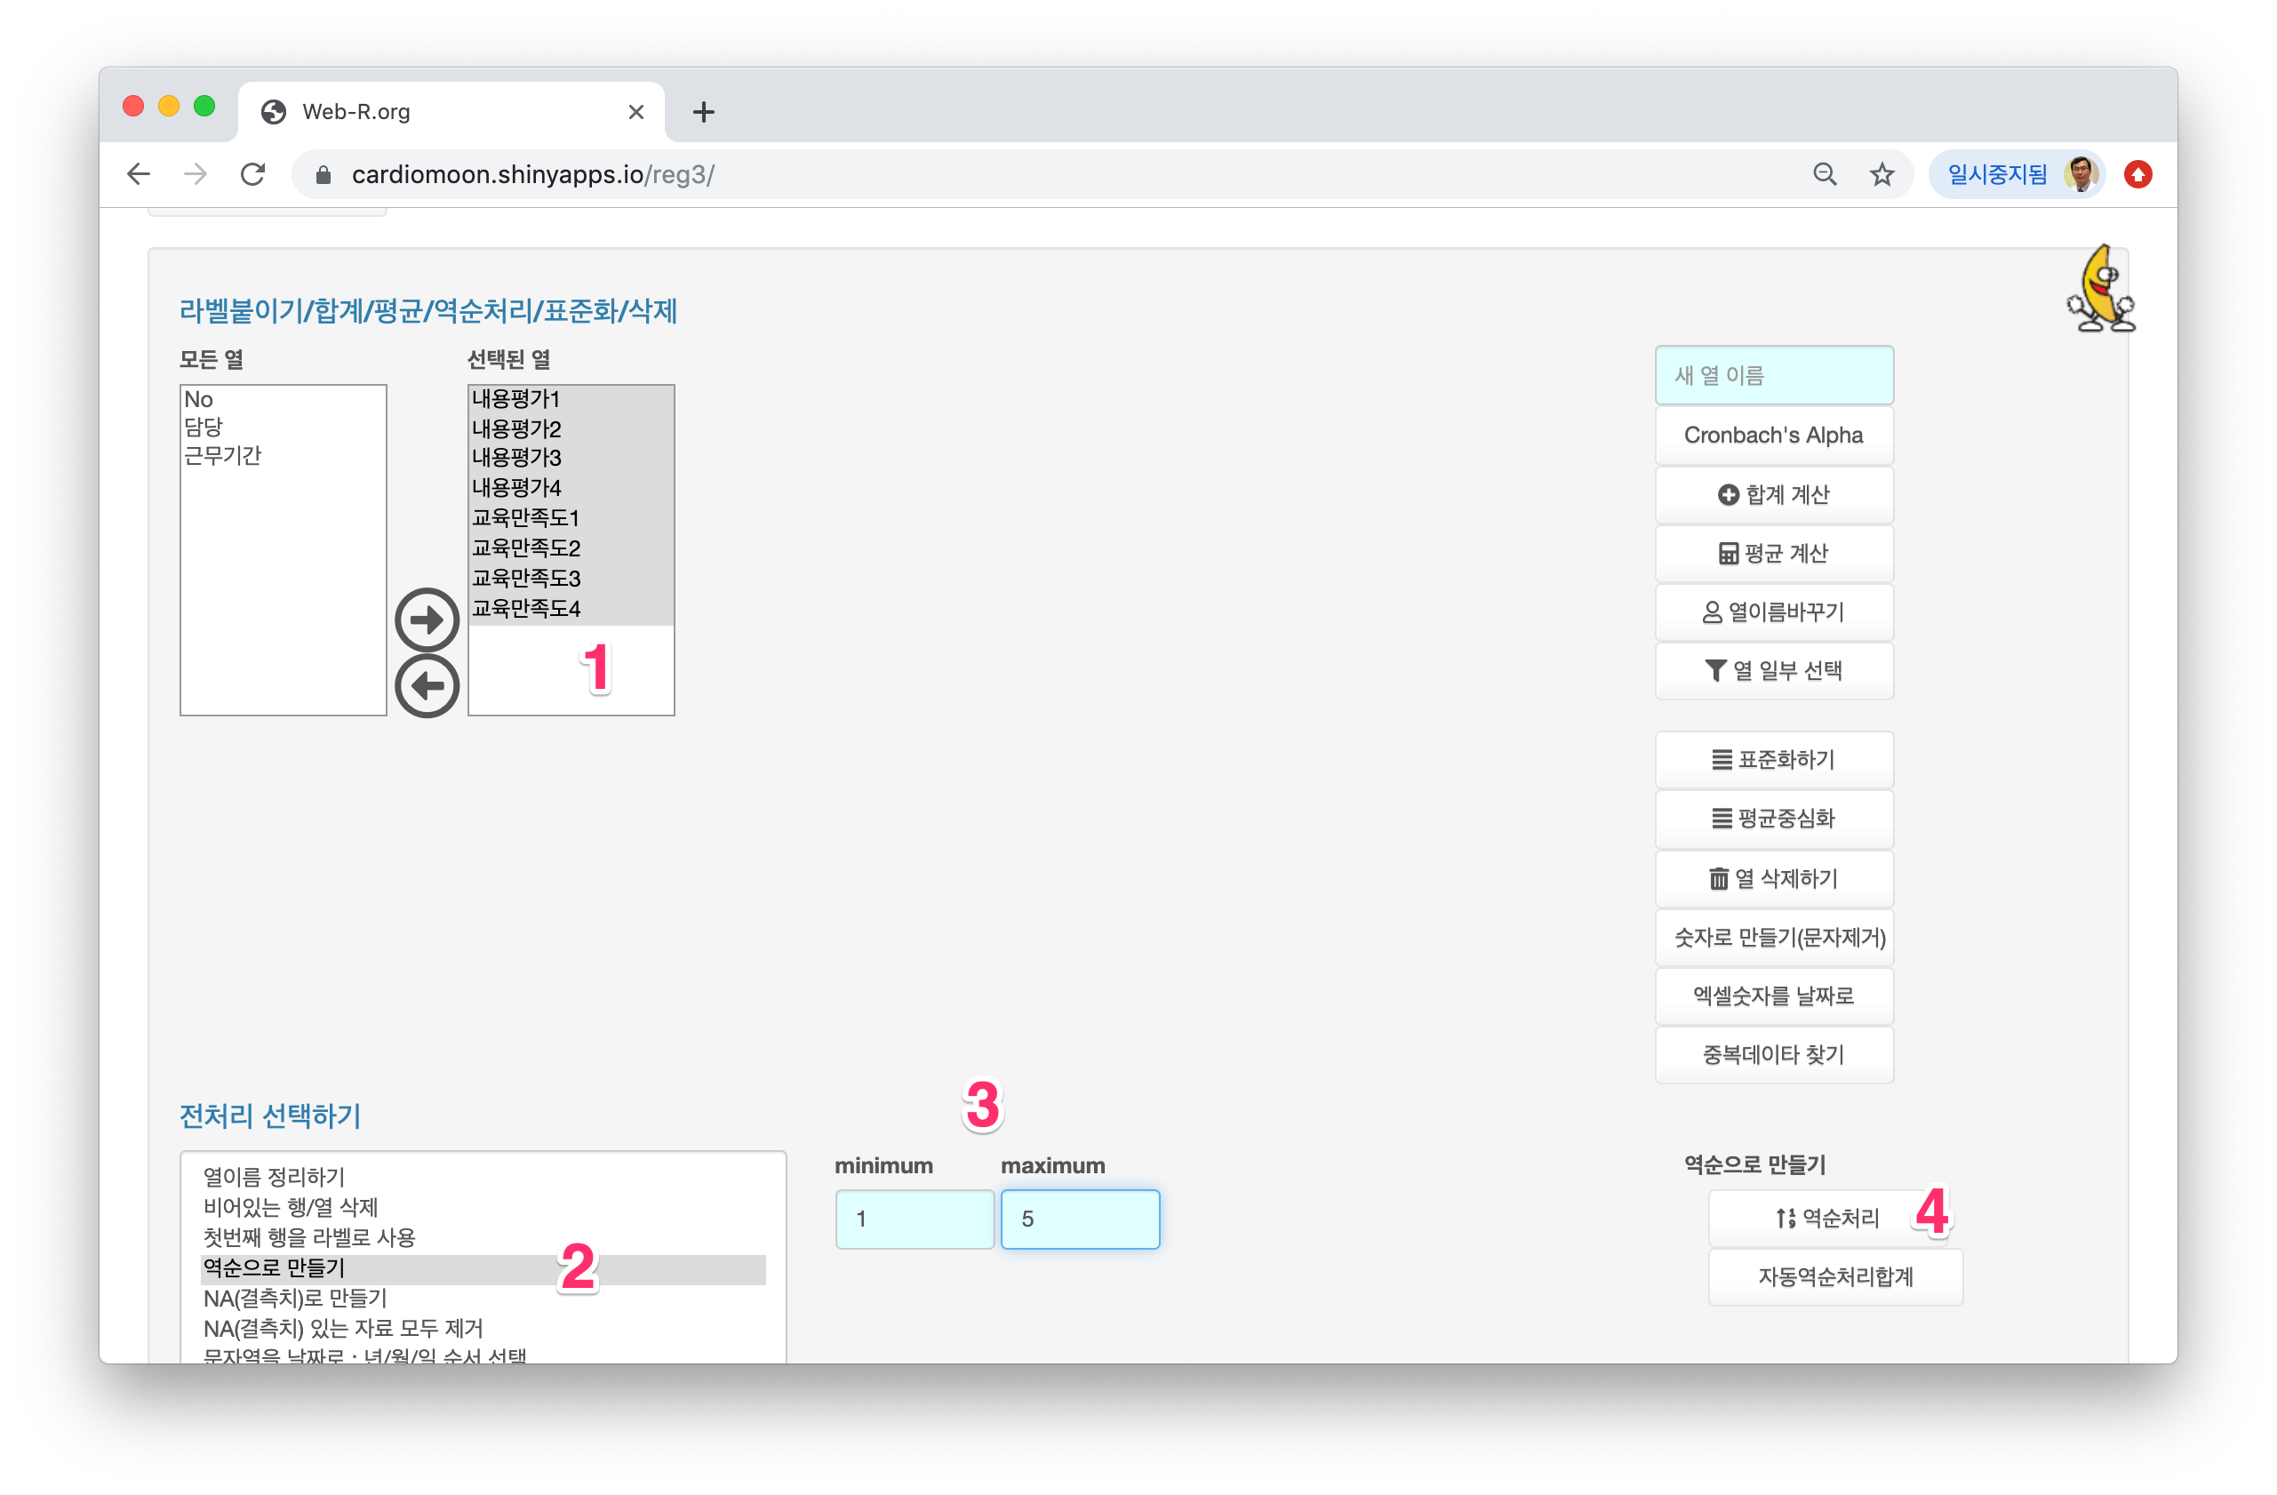Close the Web-R.org tab
The width and height of the screenshot is (2277, 1495).
click(x=635, y=112)
